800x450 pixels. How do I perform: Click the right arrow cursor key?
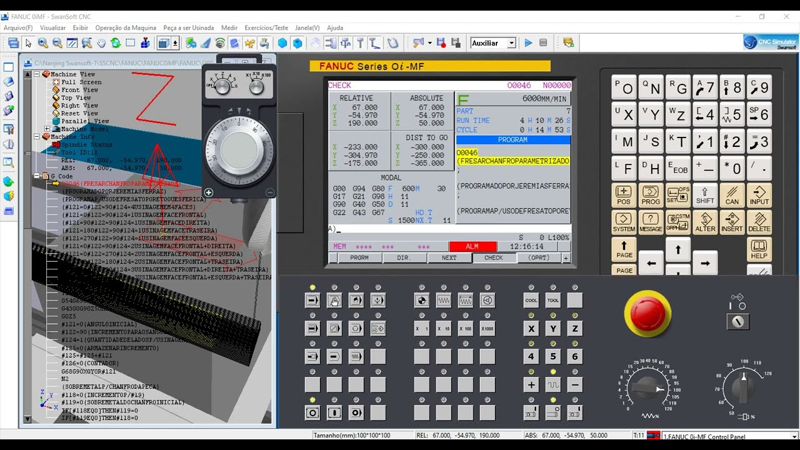(x=705, y=263)
